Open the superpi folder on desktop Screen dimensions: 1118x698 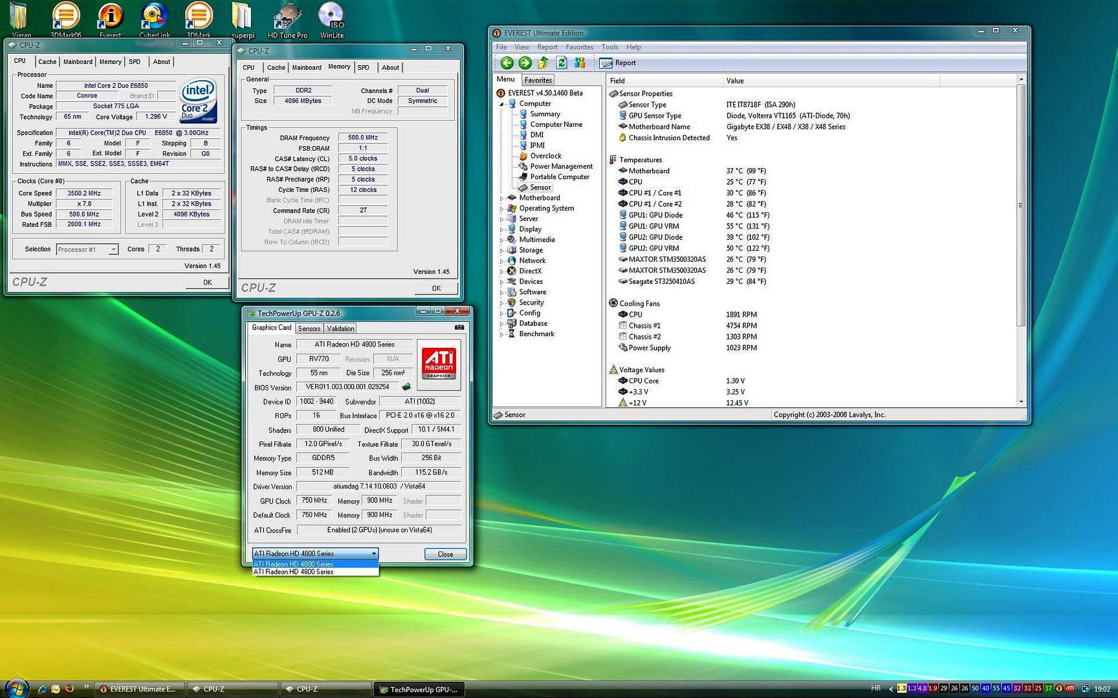click(243, 19)
